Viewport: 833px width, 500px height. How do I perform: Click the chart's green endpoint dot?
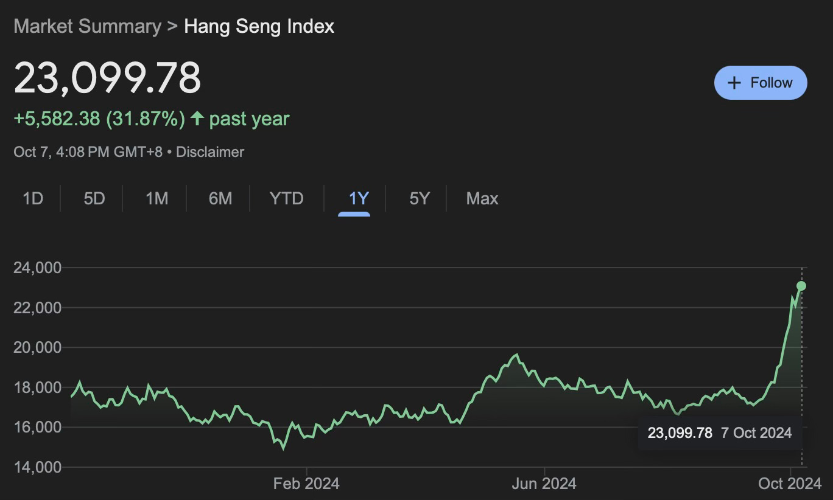[x=801, y=286]
